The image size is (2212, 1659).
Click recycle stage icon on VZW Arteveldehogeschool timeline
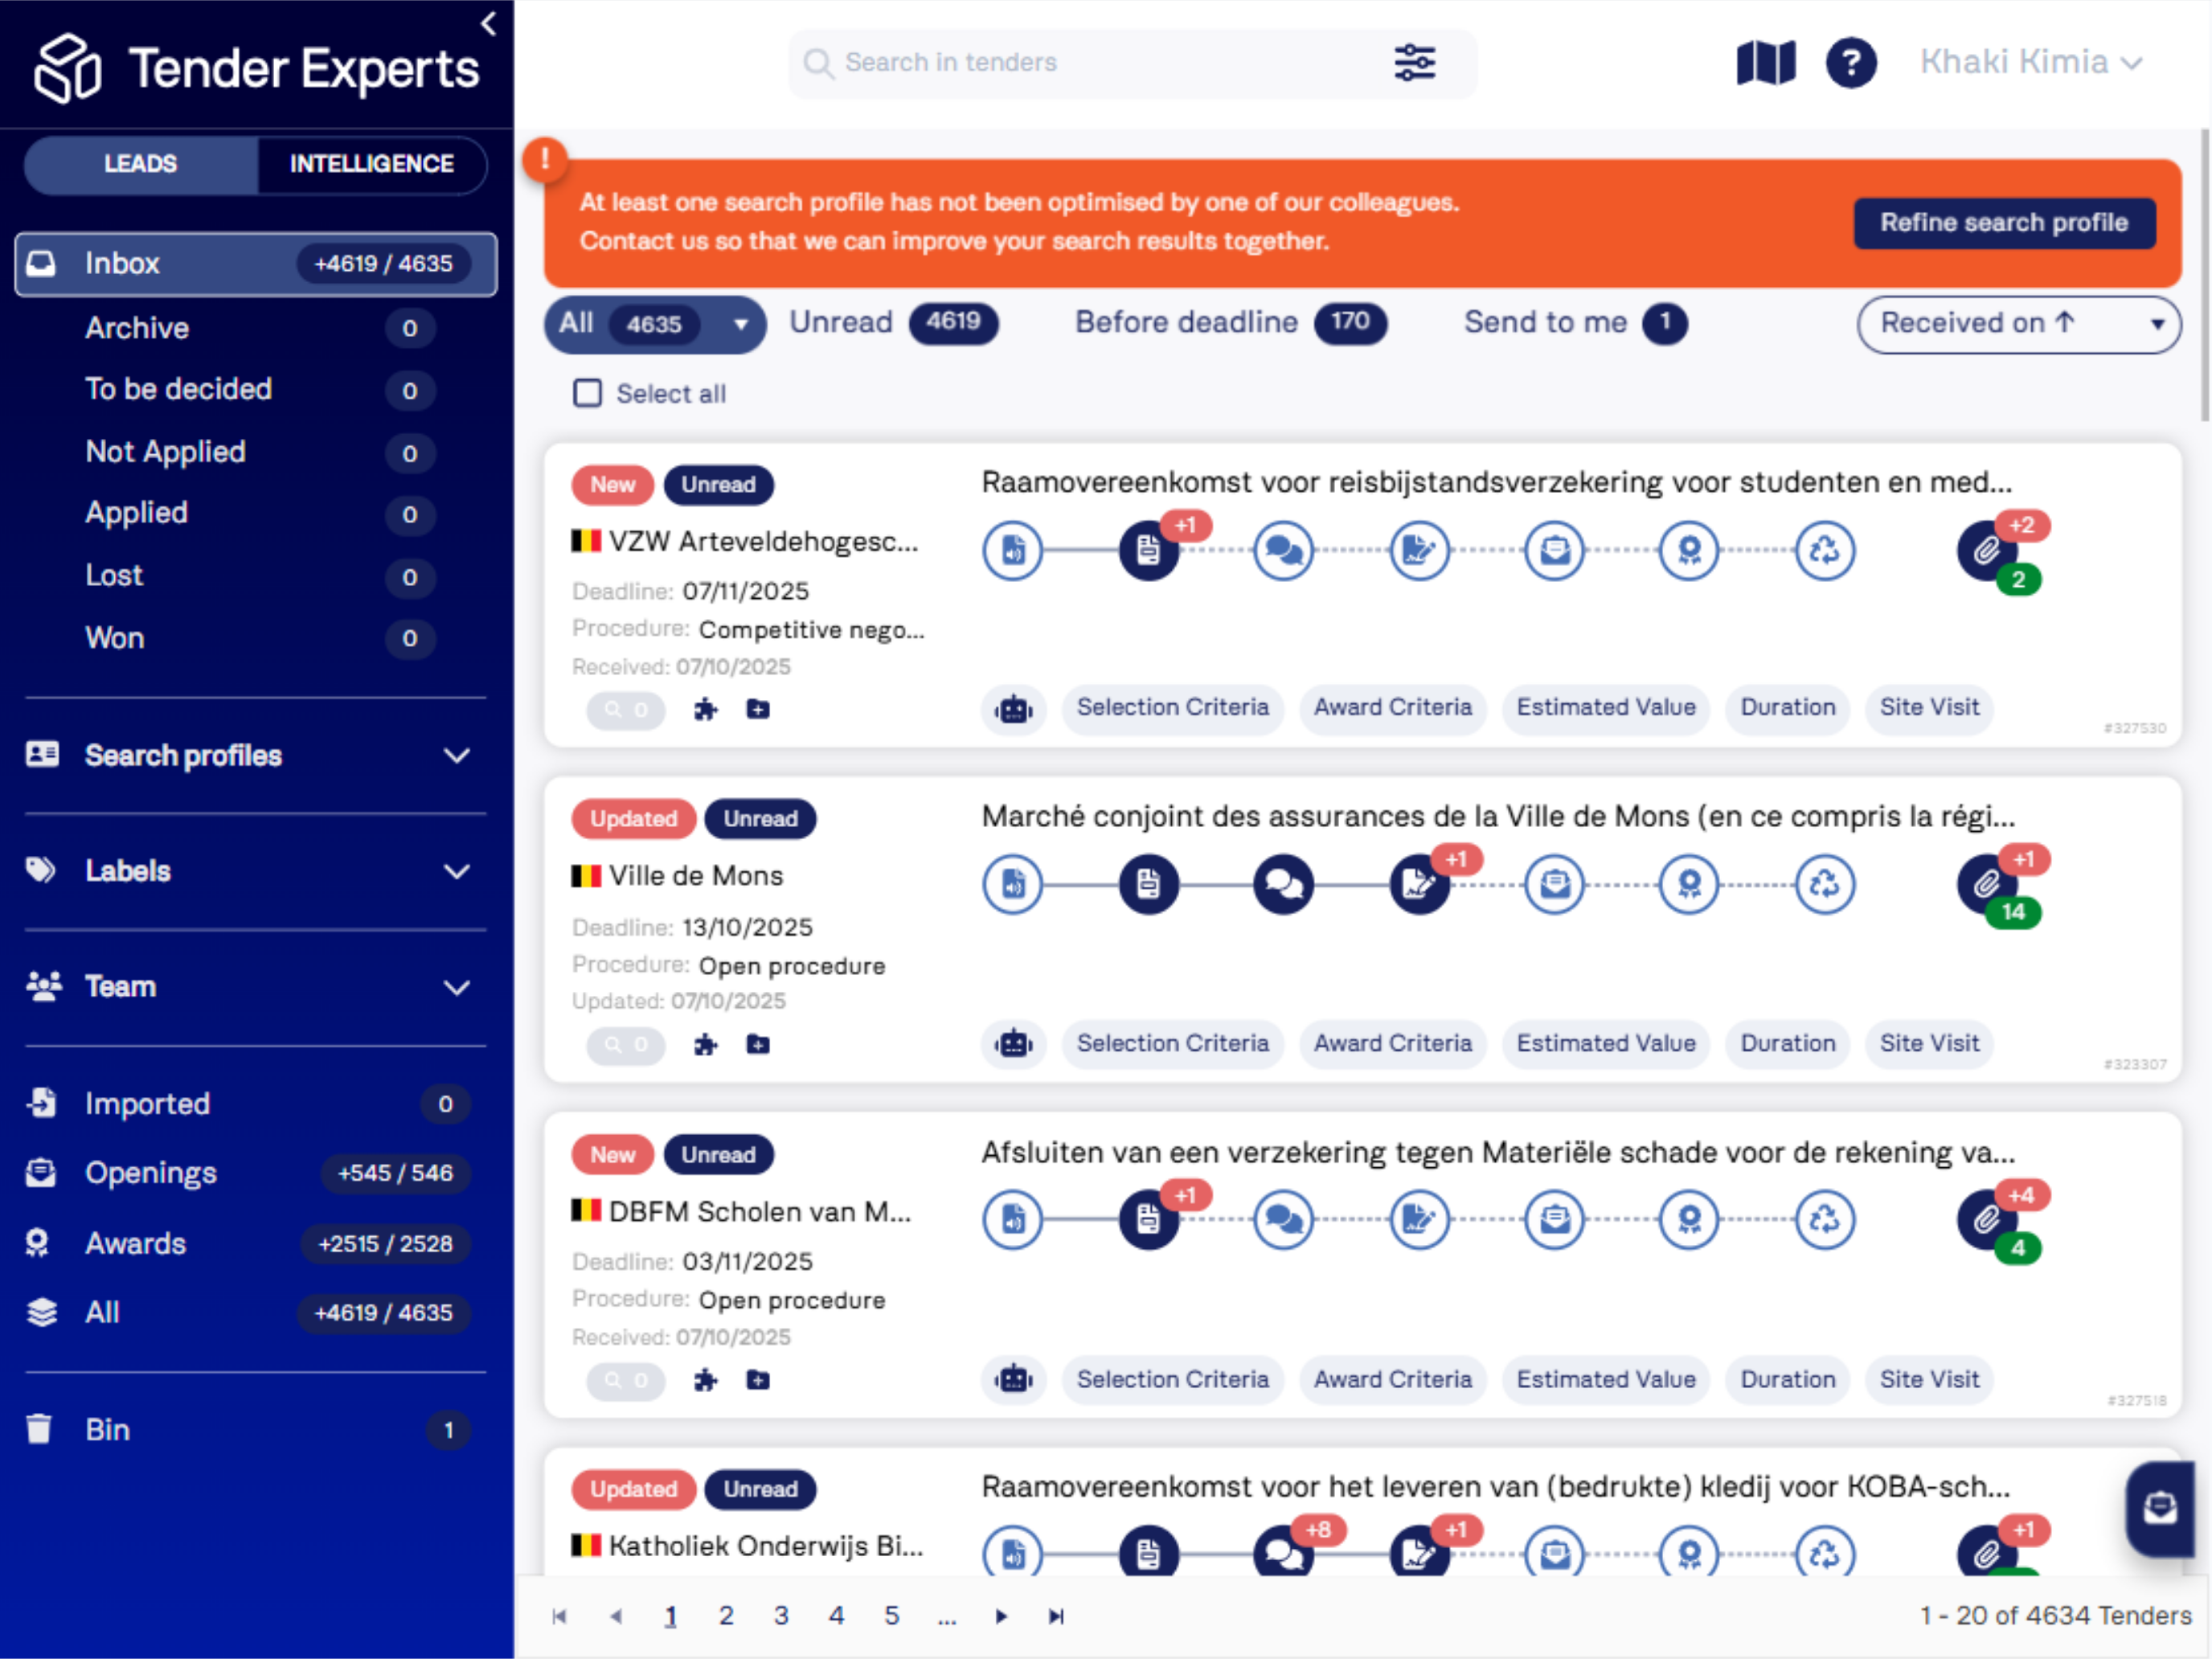1825,550
